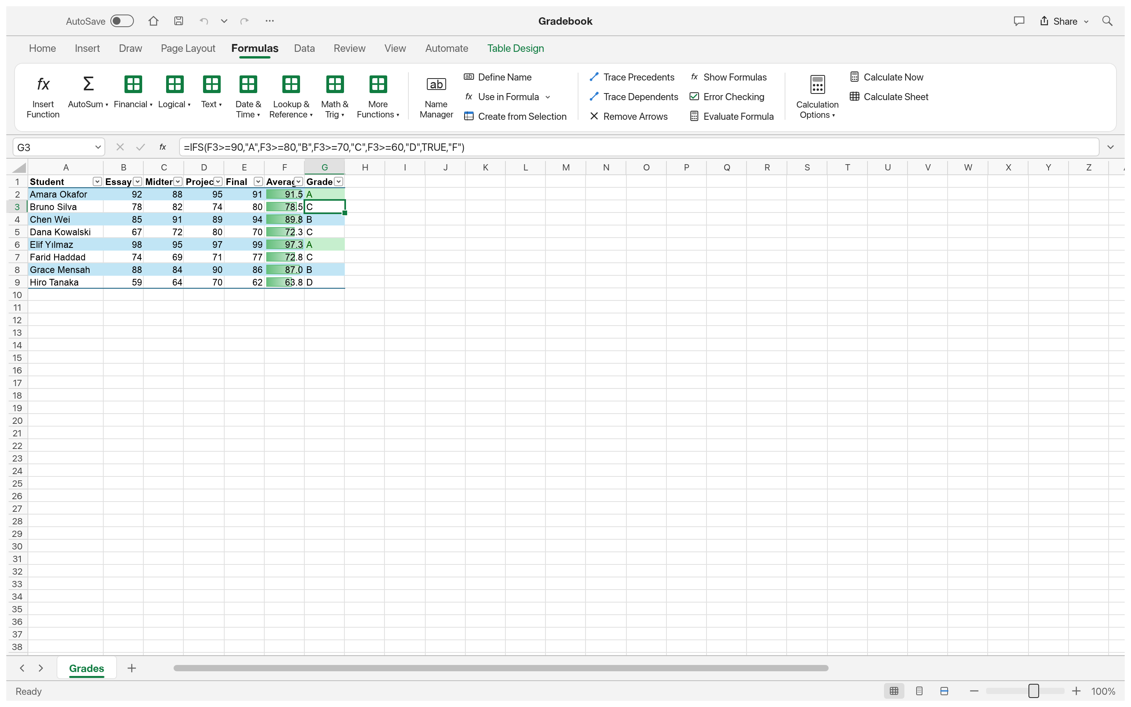Click Create from Selection
The image size is (1131, 707).
pyautogui.click(x=515, y=116)
